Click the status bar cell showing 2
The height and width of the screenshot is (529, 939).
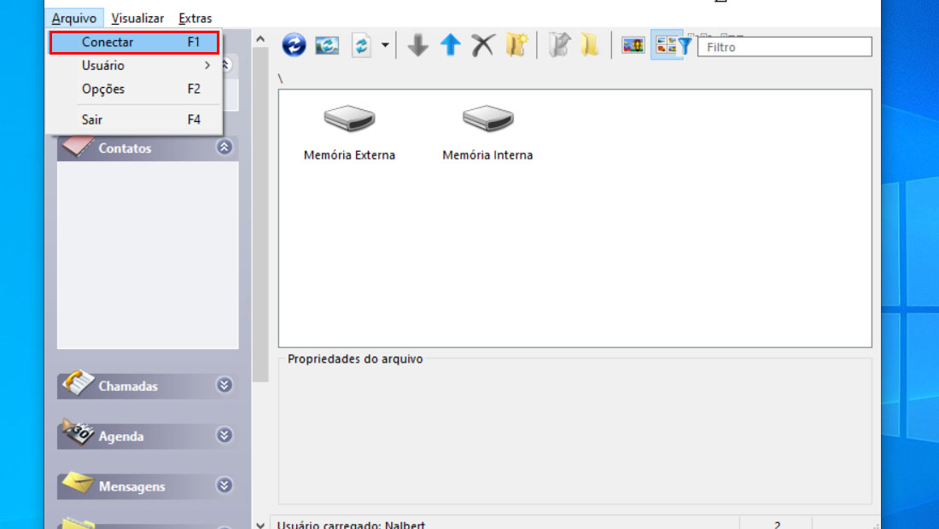[776, 525]
